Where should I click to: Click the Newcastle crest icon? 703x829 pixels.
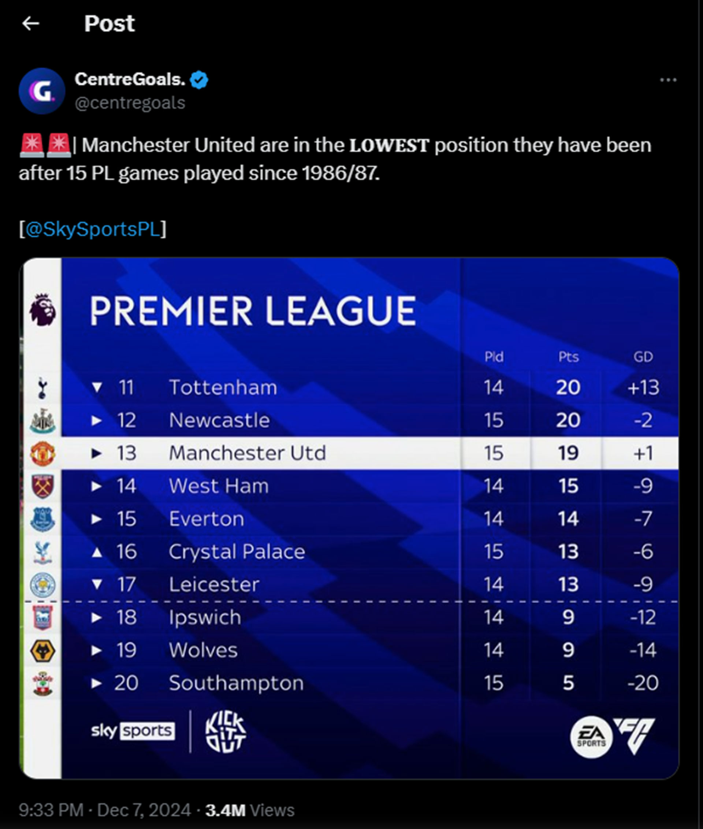pyautogui.click(x=42, y=421)
